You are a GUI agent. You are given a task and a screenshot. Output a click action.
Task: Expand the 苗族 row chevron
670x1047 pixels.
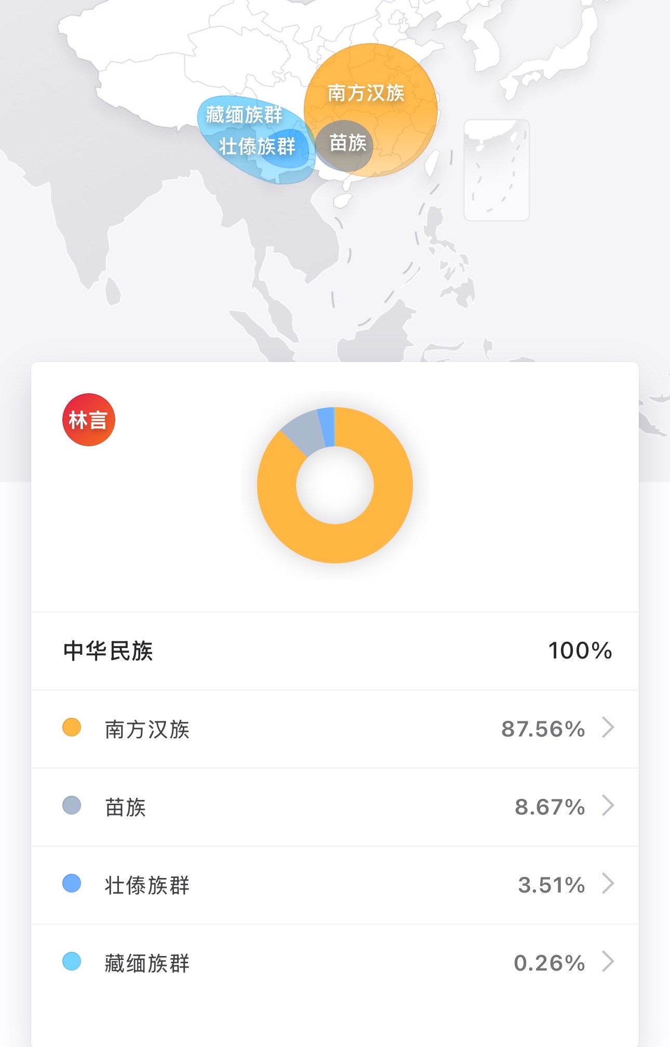[x=608, y=806]
